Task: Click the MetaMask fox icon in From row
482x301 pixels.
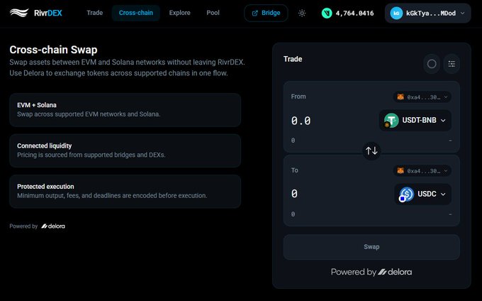Action: (400, 97)
